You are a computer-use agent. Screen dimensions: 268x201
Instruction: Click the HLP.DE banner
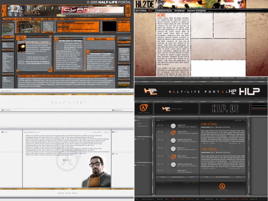pos(225,109)
